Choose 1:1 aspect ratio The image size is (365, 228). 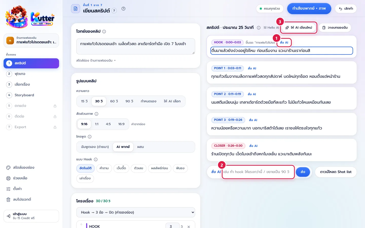[97, 124]
